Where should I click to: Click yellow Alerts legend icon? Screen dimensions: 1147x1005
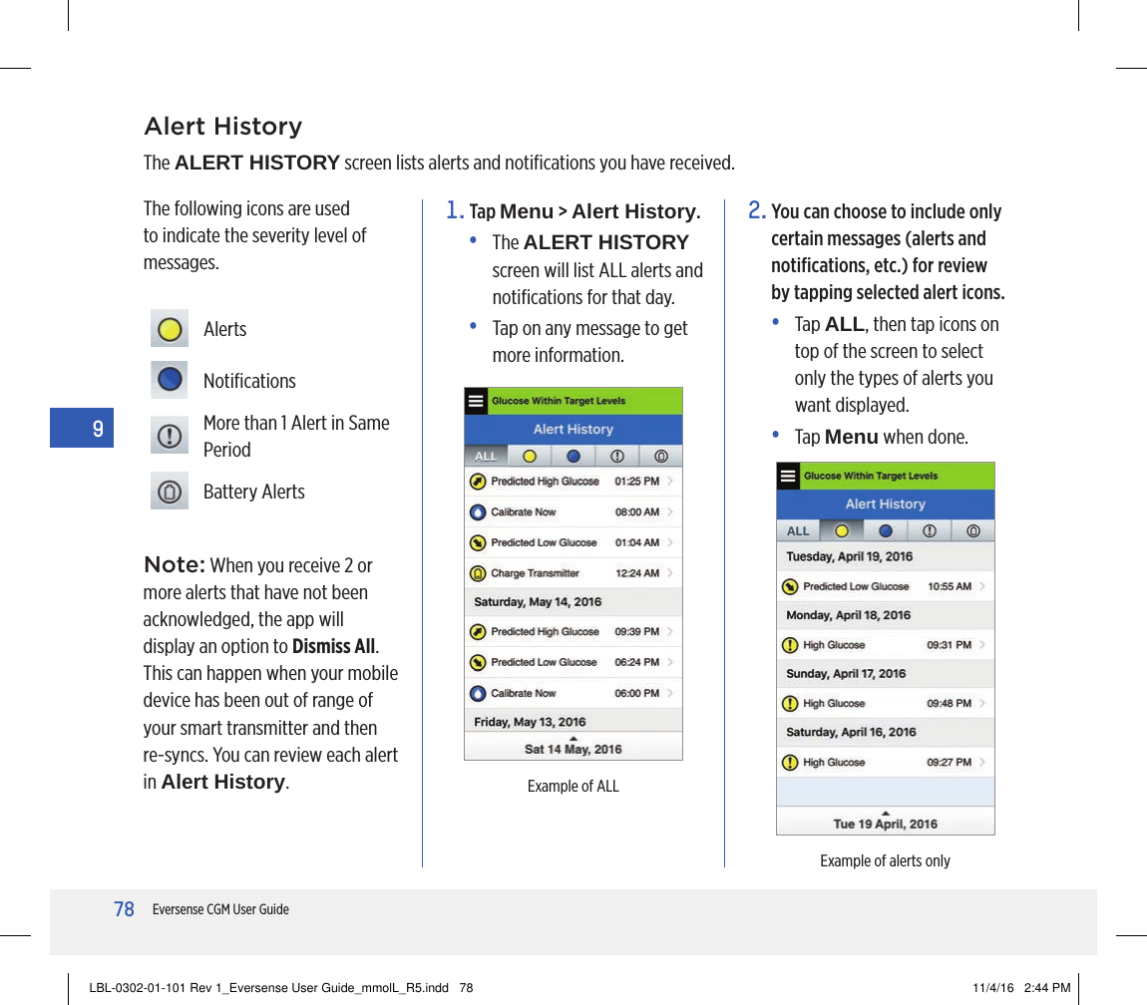pyautogui.click(x=170, y=328)
